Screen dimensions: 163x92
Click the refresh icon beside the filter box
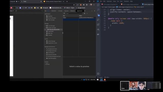[x=64, y=14]
